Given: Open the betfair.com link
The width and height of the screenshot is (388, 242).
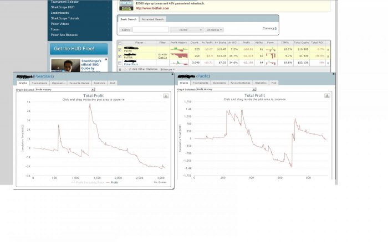Looking at the screenshot, I should click(152, 8).
